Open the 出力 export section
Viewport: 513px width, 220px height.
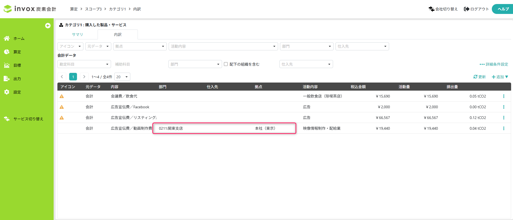tap(17, 79)
